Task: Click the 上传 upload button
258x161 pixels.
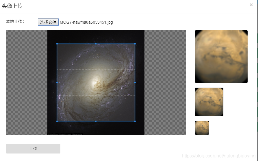Action: 33,149
